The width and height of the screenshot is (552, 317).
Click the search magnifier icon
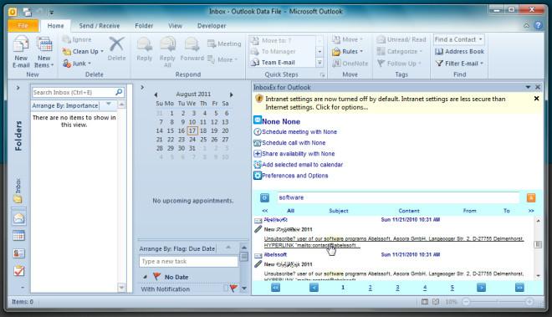(x=119, y=92)
